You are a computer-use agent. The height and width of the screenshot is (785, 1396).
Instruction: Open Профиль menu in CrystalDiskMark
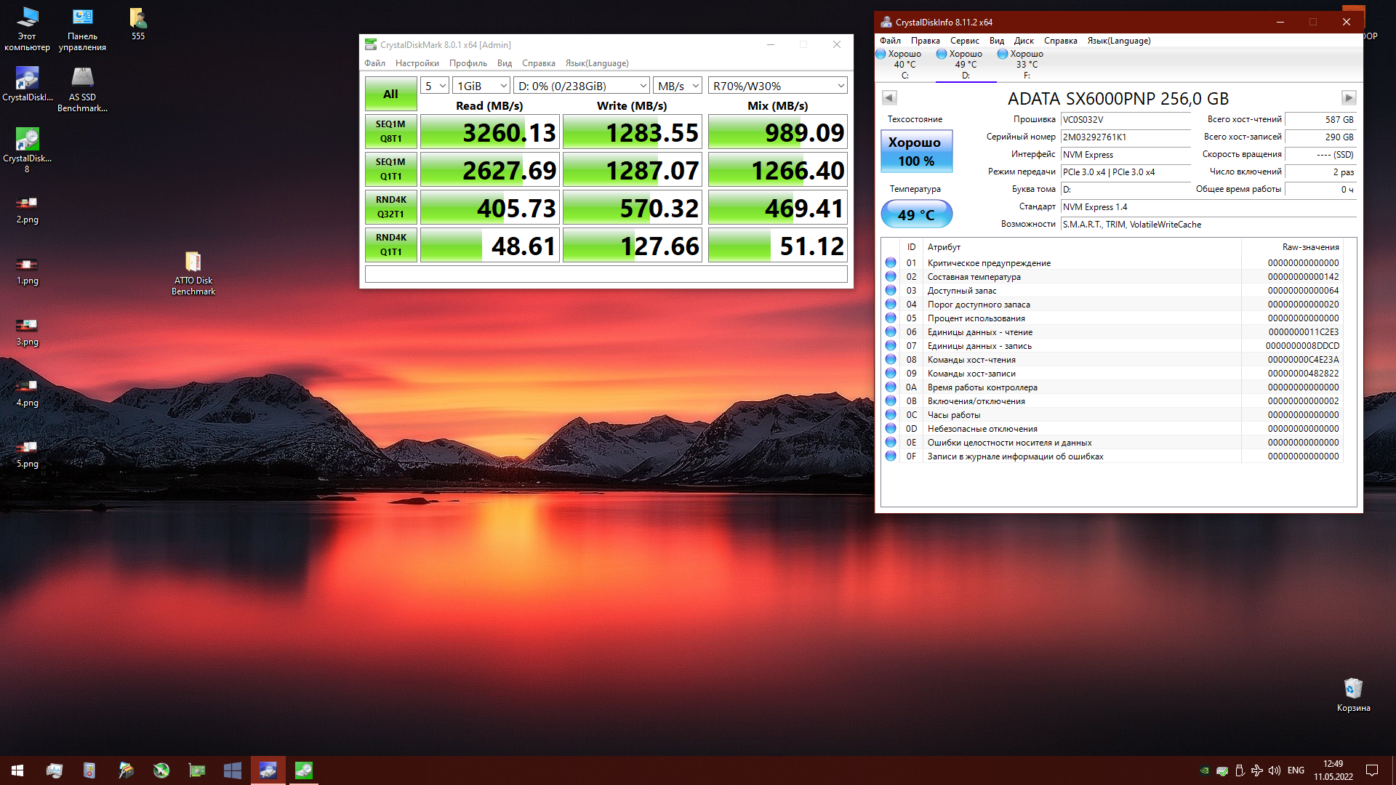(x=468, y=63)
